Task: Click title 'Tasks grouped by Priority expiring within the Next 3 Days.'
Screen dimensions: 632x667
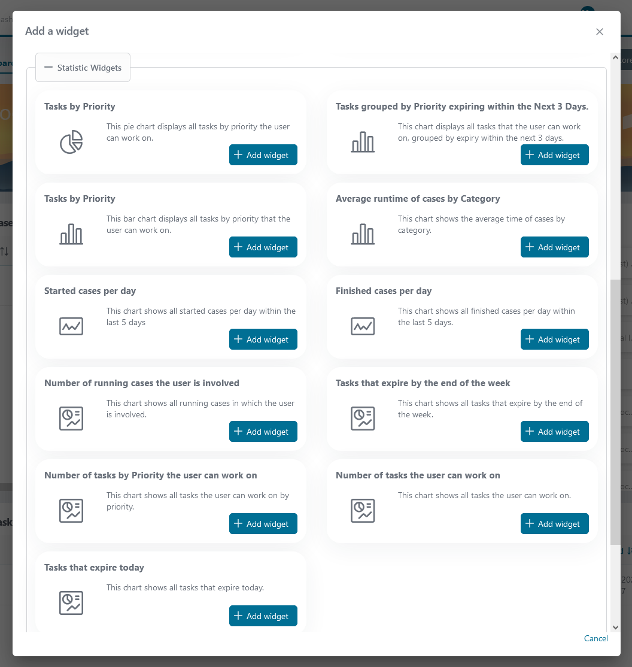Action: click(x=462, y=107)
